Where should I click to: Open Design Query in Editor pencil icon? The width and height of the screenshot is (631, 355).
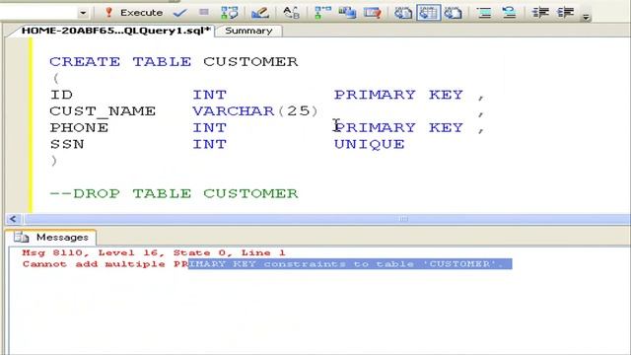260,13
